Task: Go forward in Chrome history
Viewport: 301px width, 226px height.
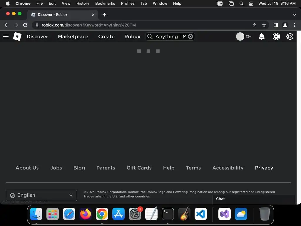Action: pyautogui.click(x=16, y=25)
